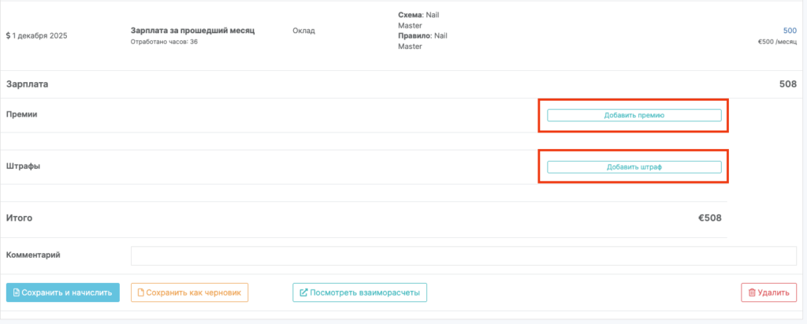The height and width of the screenshot is (324, 807).
Task: Open the blue 500 amount link
Action: [789, 31]
